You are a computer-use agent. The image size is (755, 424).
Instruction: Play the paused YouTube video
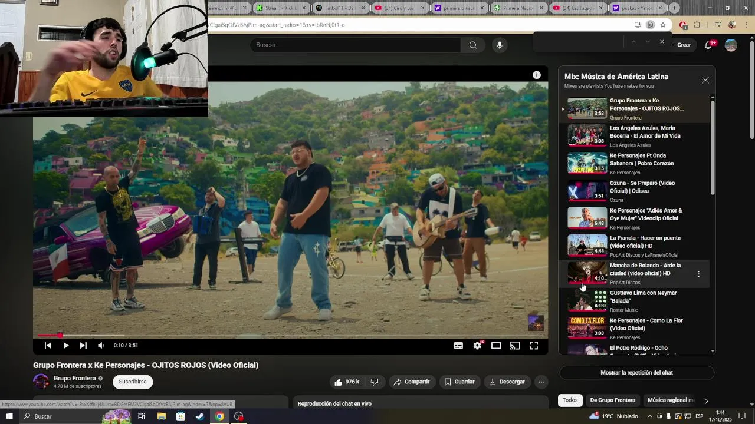[65, 346]
